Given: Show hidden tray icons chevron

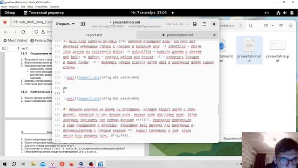Looking at the screenshot, I should (x=237, y=164).
